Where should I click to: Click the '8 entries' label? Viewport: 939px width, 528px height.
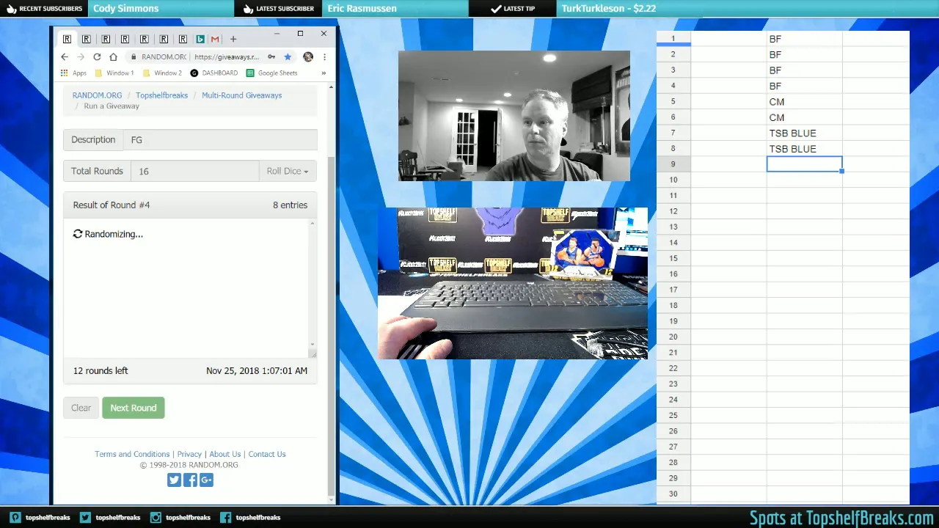pos(291,205)
